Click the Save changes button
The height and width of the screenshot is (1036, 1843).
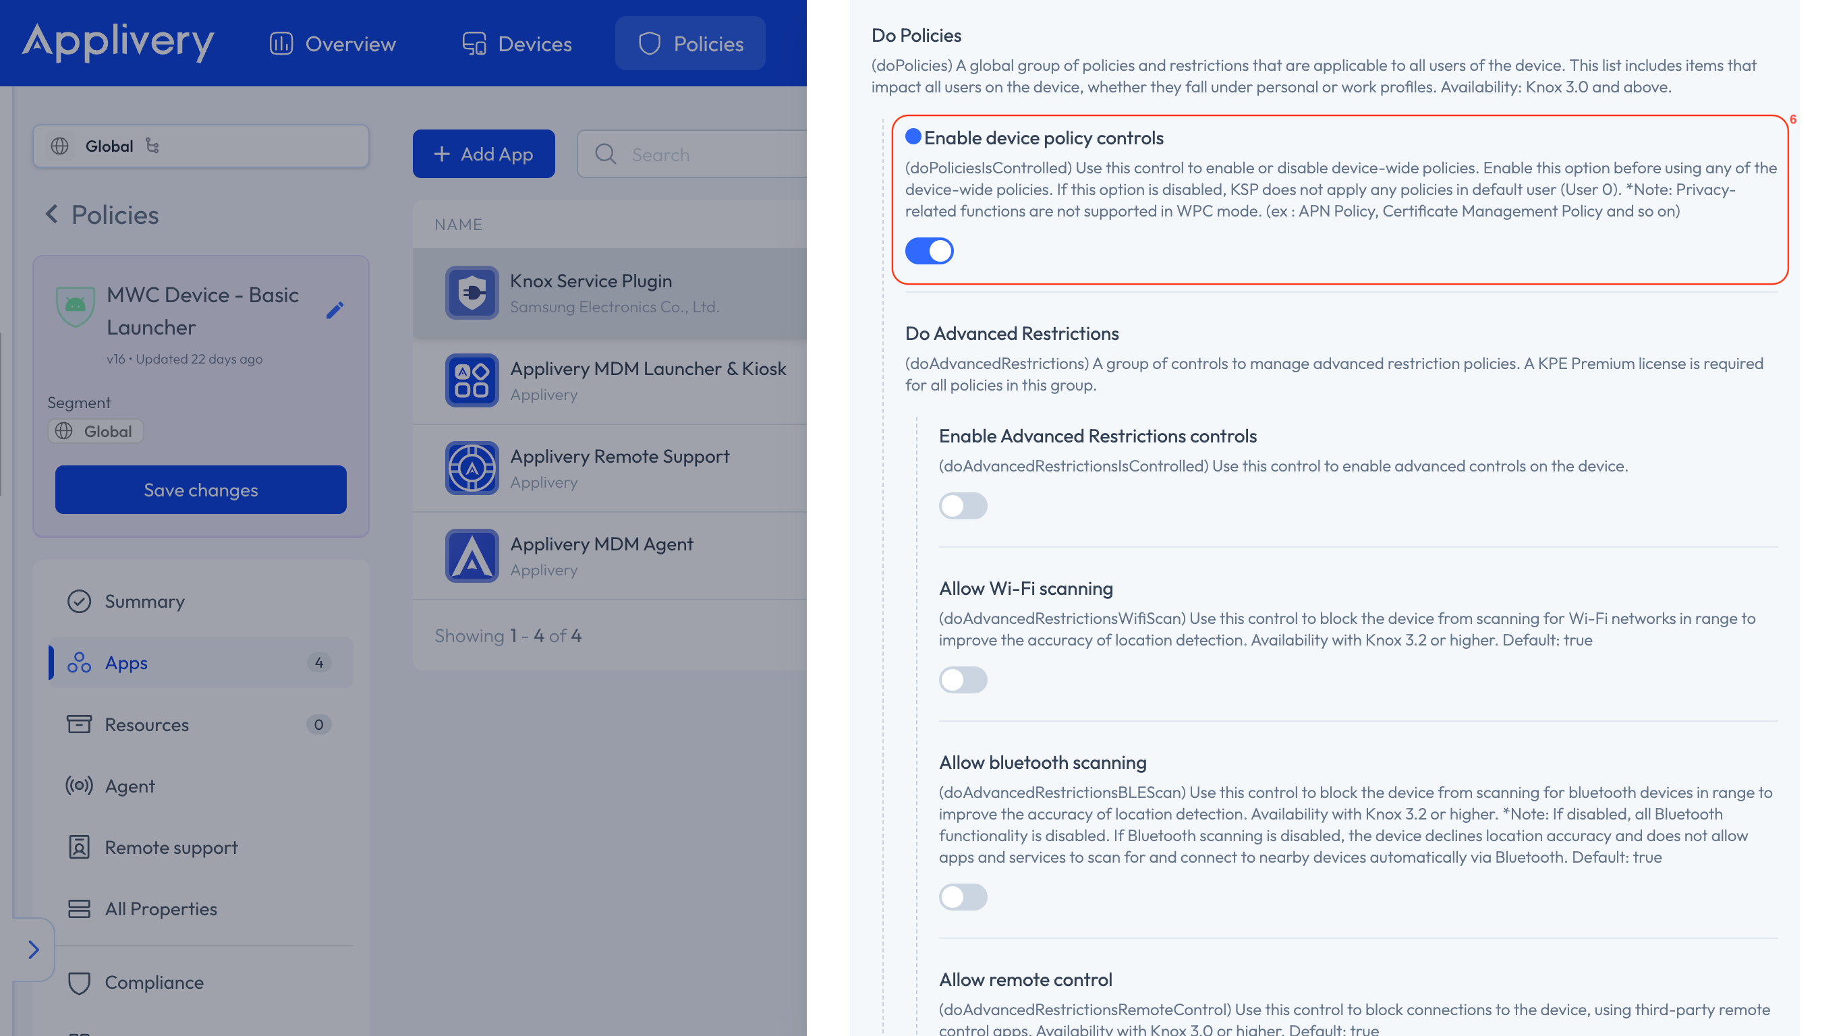200,490
